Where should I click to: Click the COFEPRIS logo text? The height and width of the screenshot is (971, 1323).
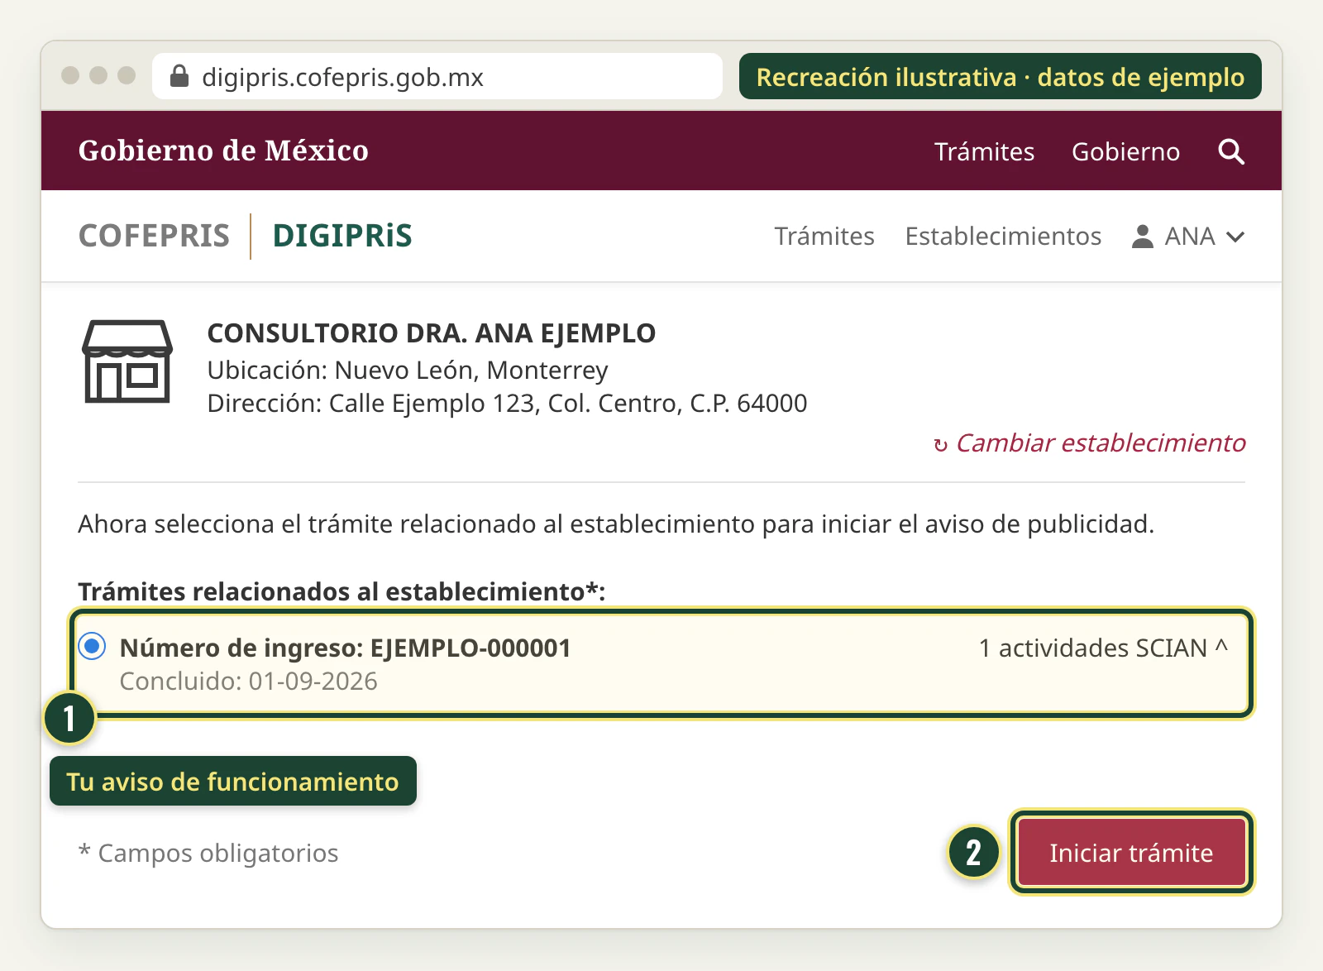coord(154,236)
